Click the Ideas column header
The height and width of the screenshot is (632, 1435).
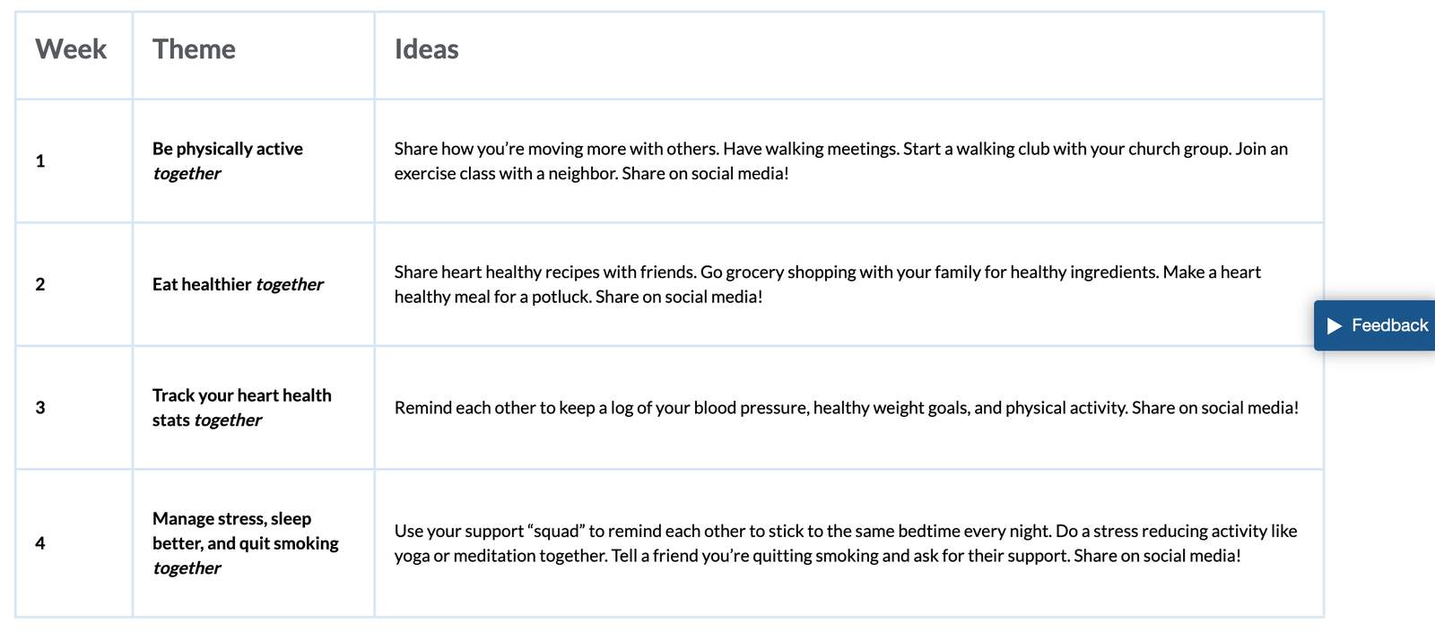426,49
